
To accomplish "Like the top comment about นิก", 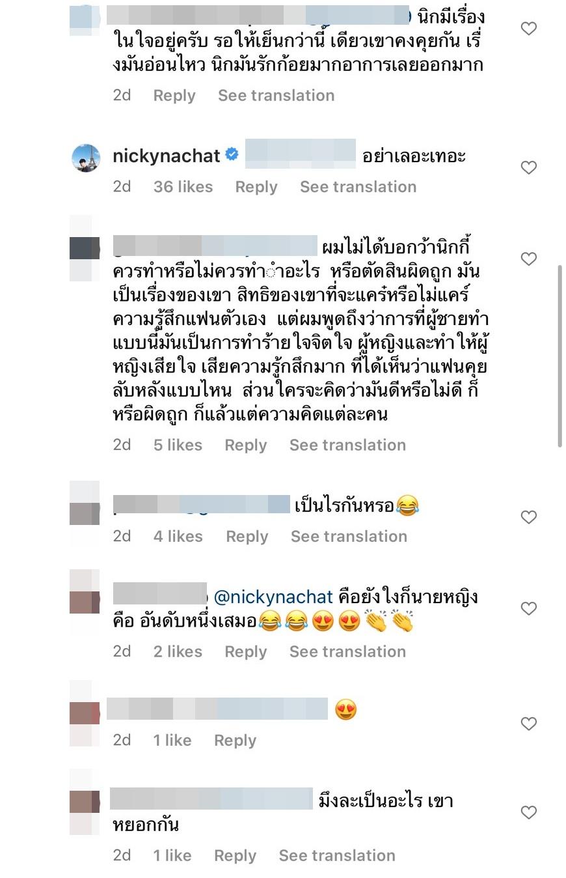I will coord(529,28).
